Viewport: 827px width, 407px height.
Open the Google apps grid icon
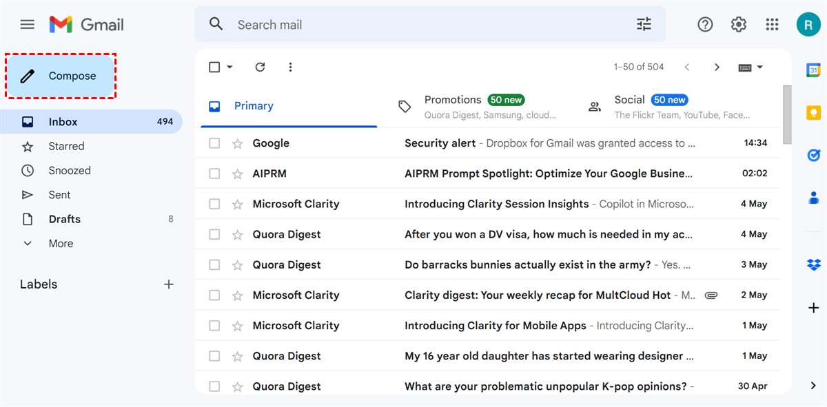(x=772, y=25)
